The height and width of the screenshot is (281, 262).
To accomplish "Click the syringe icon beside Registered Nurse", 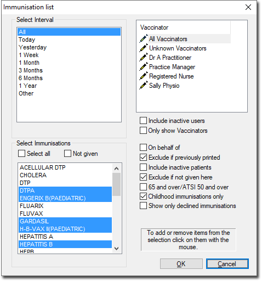I will coord(144,76).
